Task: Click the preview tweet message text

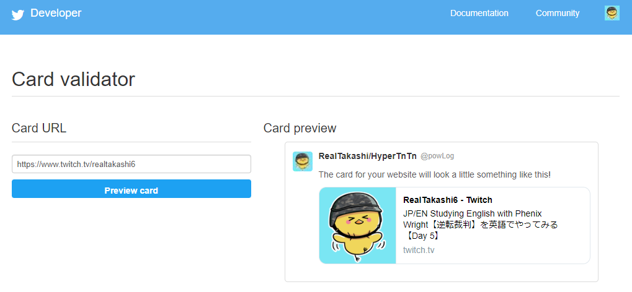Action: pos(435,175)
